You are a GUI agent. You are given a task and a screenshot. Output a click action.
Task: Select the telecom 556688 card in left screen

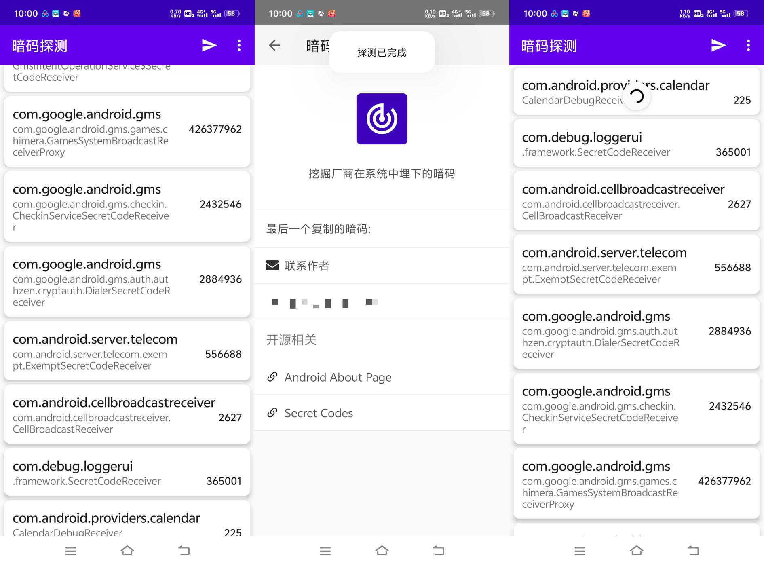pos(127,351)
